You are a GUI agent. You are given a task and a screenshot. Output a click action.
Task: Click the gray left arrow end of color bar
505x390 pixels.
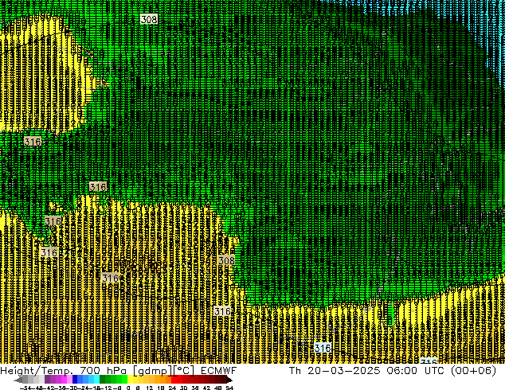point(18,380)
